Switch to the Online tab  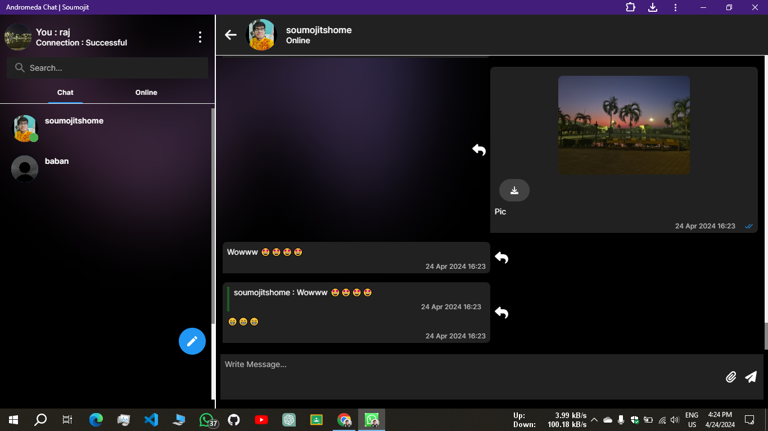coord(146,93)
